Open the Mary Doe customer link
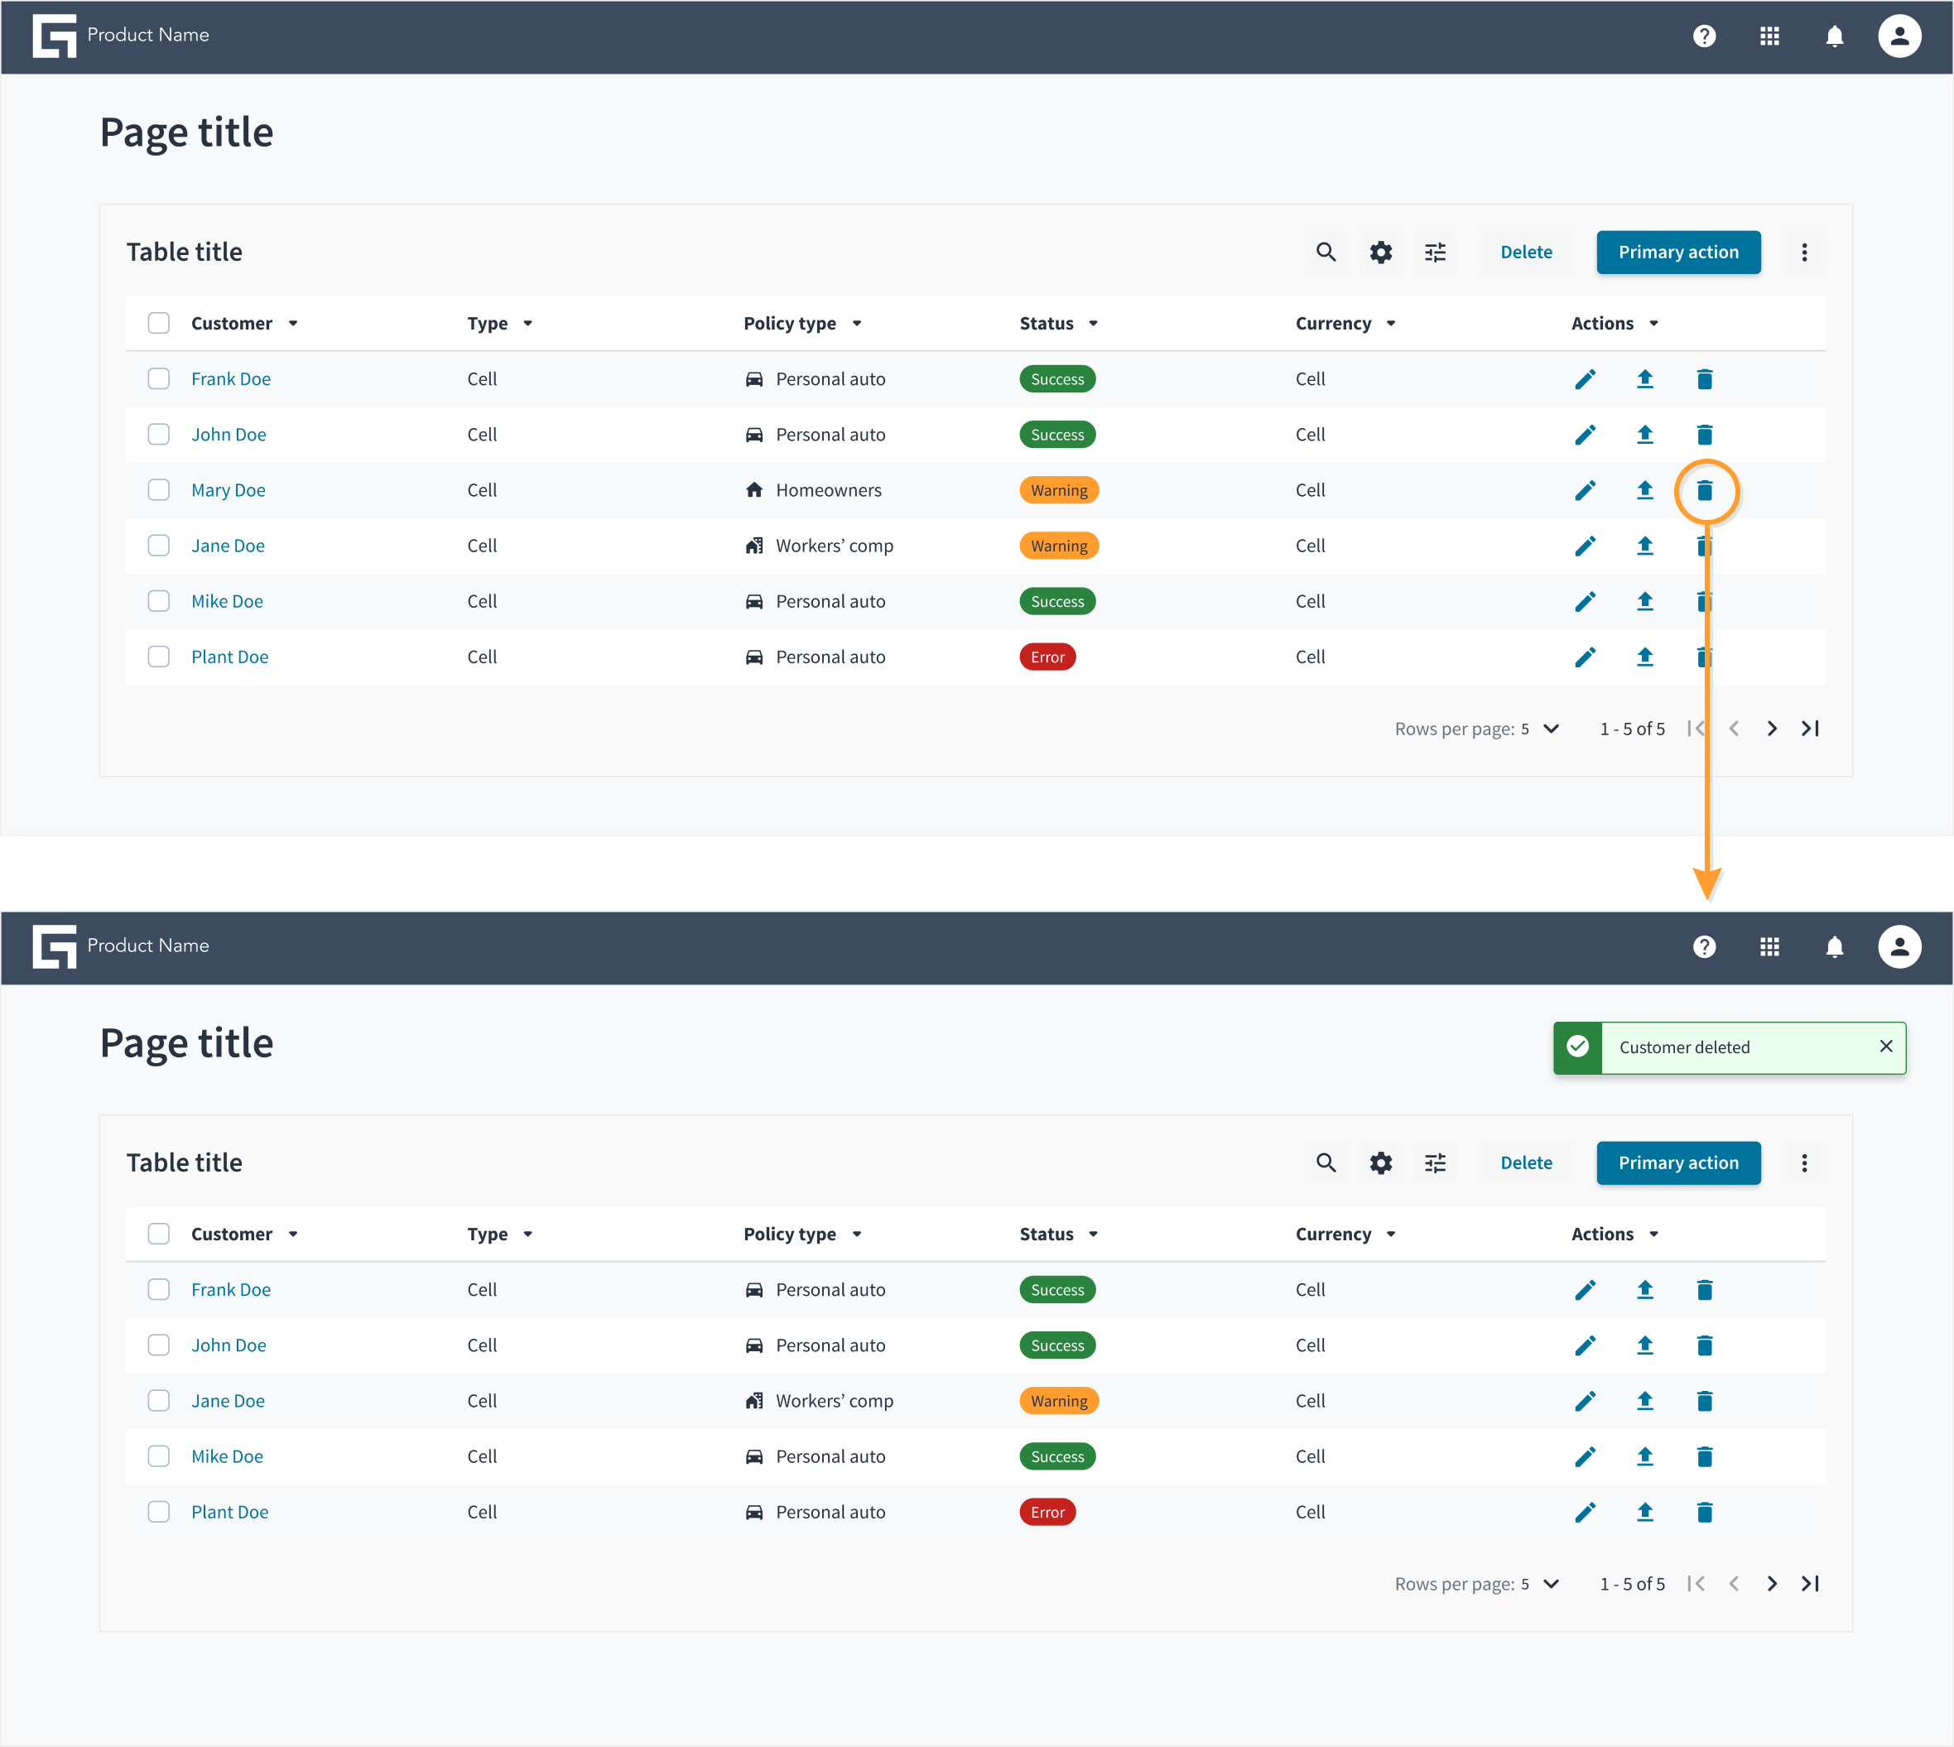Image resolution: width=1954 pixels, height=1747 pixels. tap(229, 490)
